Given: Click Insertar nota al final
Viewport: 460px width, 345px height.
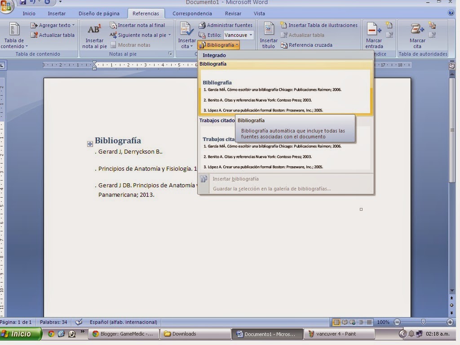Looking at the screenshot, I should (x=137, y=25).
